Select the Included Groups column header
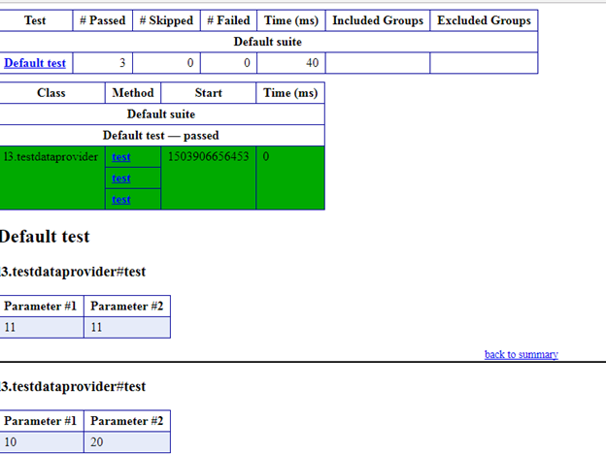Viewport: 606px width, 454px height. pyautogui.click(x=378, y=20)
